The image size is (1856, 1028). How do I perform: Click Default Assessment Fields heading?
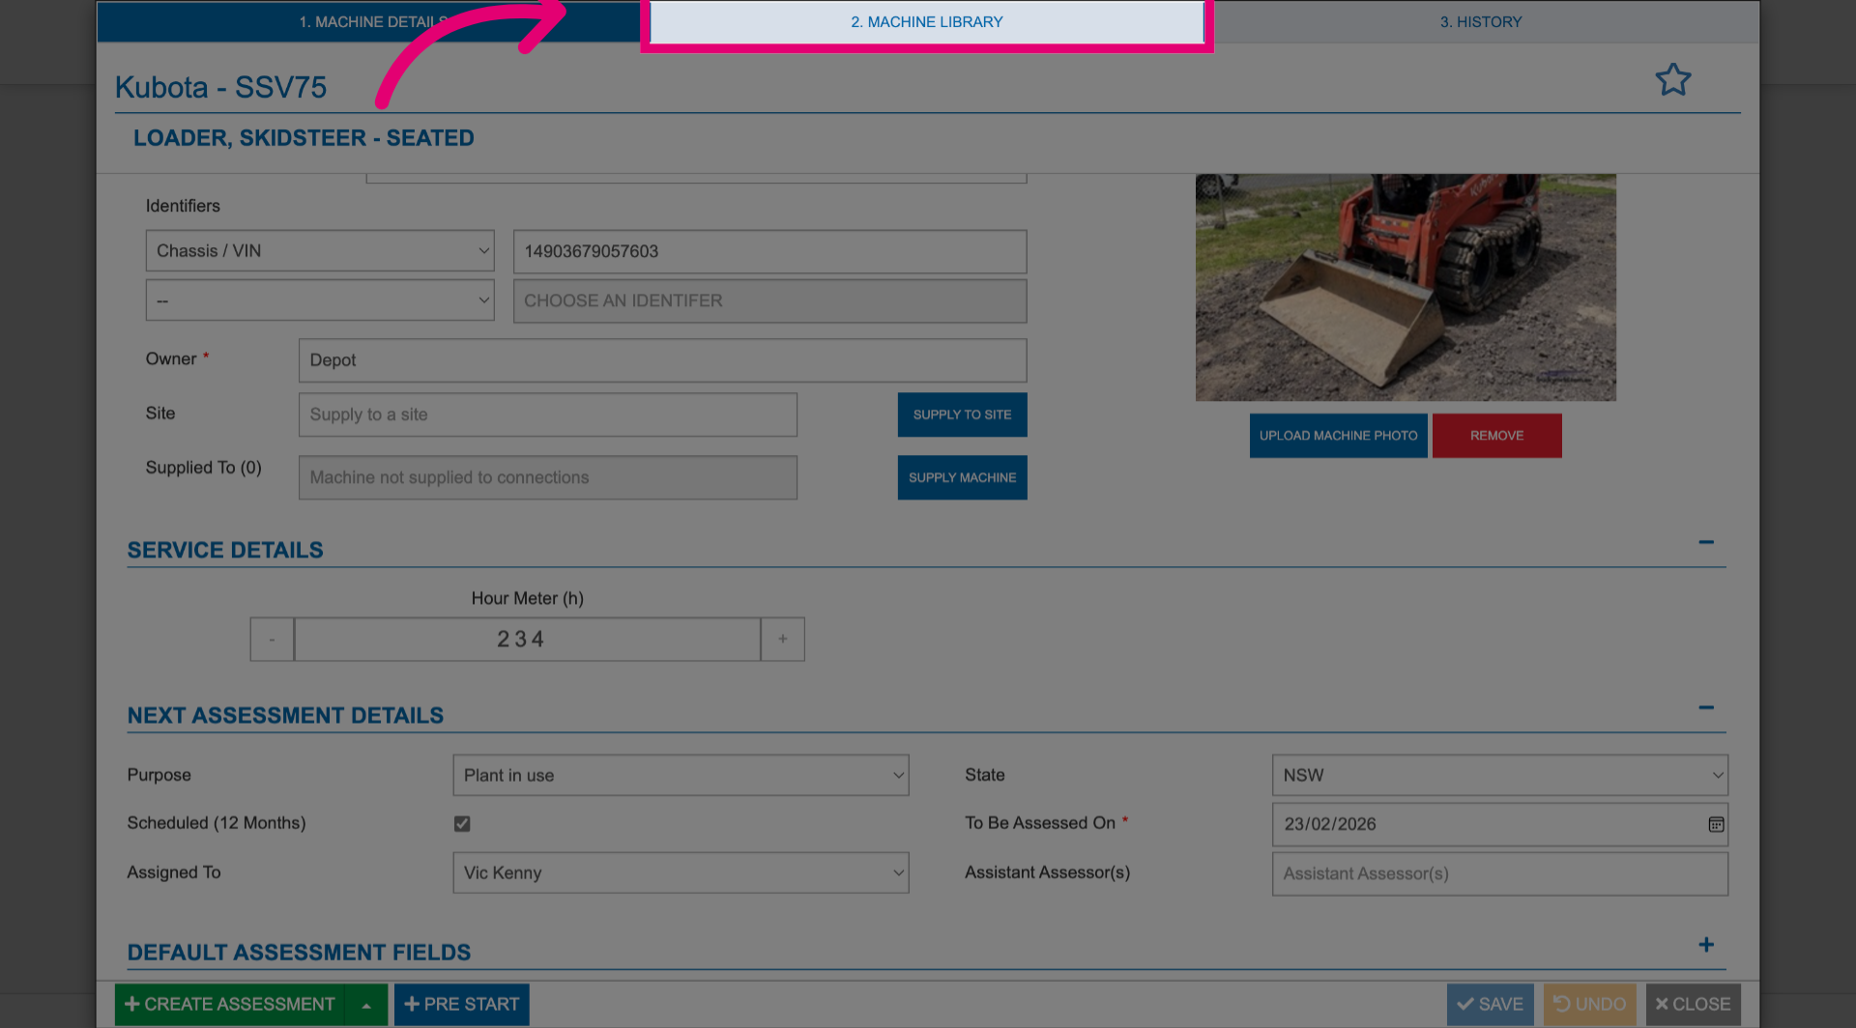coord(299,953)
